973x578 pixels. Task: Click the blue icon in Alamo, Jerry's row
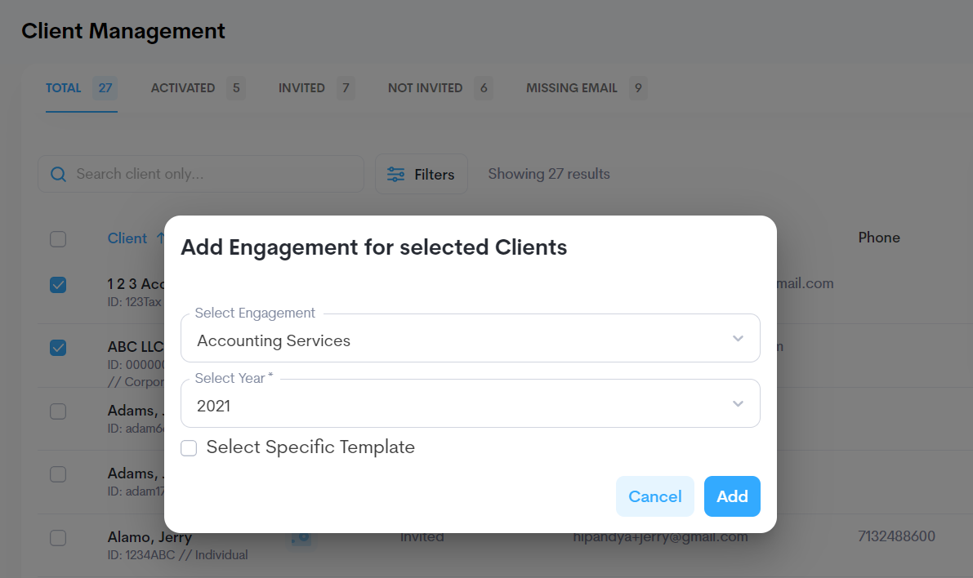300,537
